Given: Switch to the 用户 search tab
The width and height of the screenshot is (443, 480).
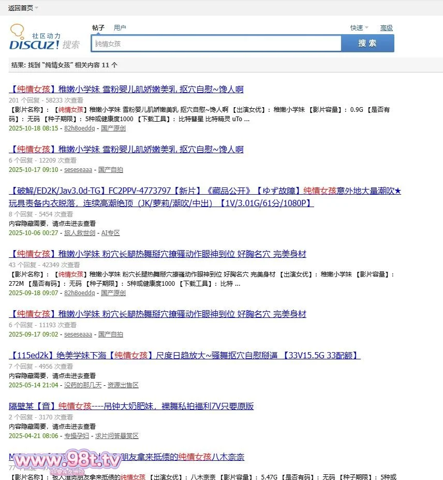Looking at the screenshot, I should point(120,28).
